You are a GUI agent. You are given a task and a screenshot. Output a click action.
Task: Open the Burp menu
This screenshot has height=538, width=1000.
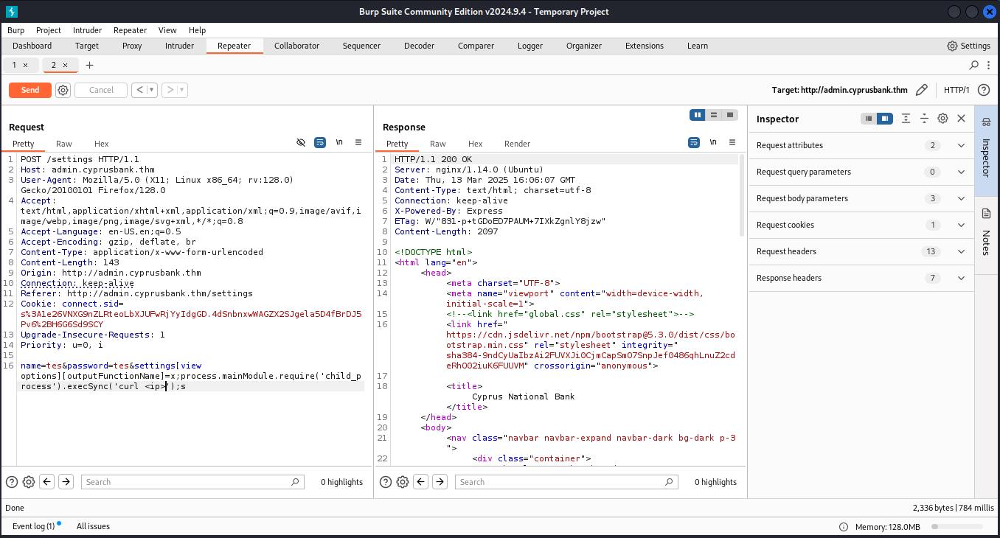15,30
